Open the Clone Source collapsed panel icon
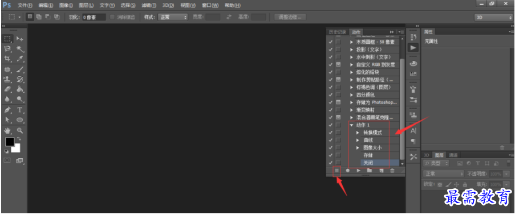Viewport: 515px width, 215px height. pyautogui.click(x=413, y=115)
